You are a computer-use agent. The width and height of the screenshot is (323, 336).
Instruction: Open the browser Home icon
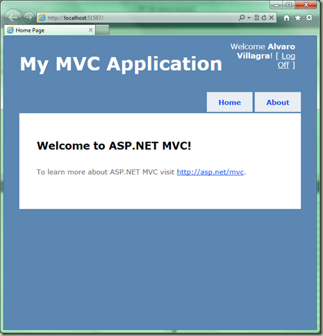[286, 18]
